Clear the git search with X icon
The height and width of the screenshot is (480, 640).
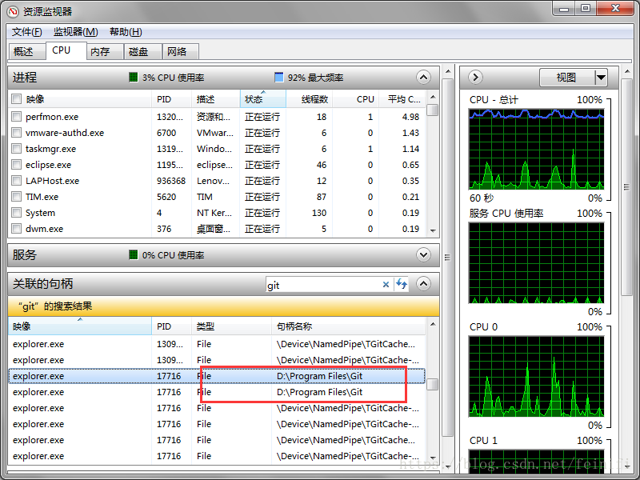pos(386,284)
